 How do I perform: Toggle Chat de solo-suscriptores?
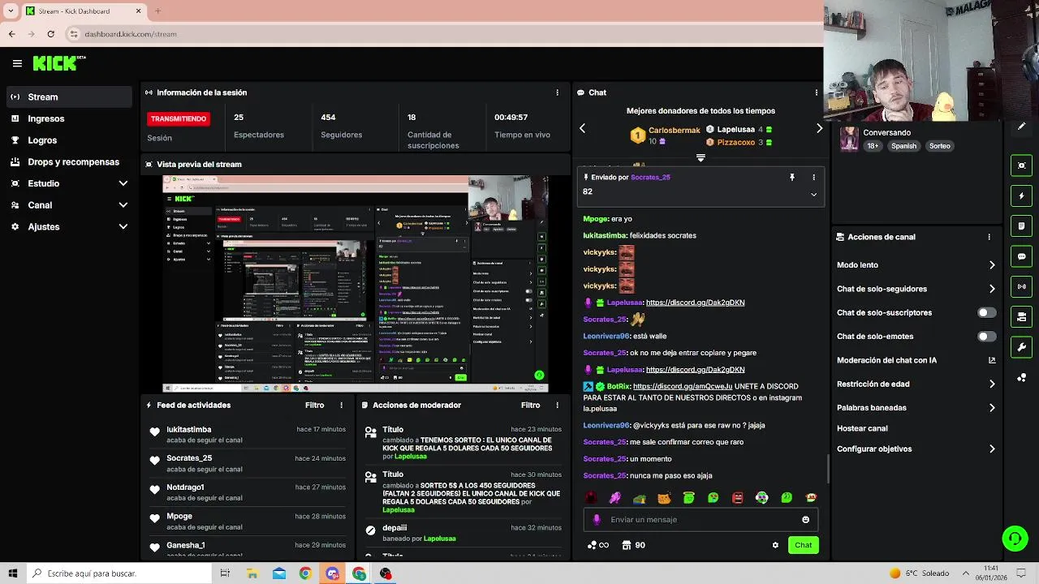tap(986, 312)
